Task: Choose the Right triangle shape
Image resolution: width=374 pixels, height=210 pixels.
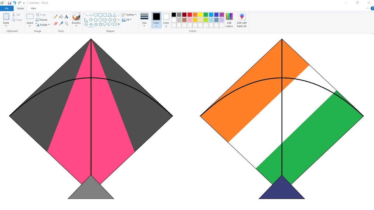Action: 86,20
